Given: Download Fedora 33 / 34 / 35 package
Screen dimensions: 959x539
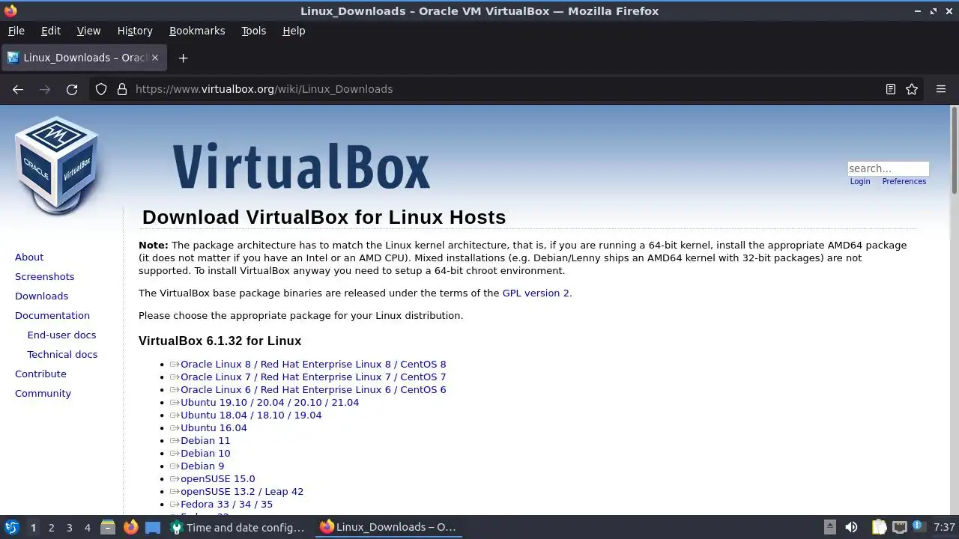Looking at the screenshot, I should 226,504.
